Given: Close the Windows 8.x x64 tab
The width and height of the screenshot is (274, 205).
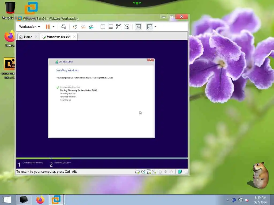Looking at the screenshot, I should [74, 37].
